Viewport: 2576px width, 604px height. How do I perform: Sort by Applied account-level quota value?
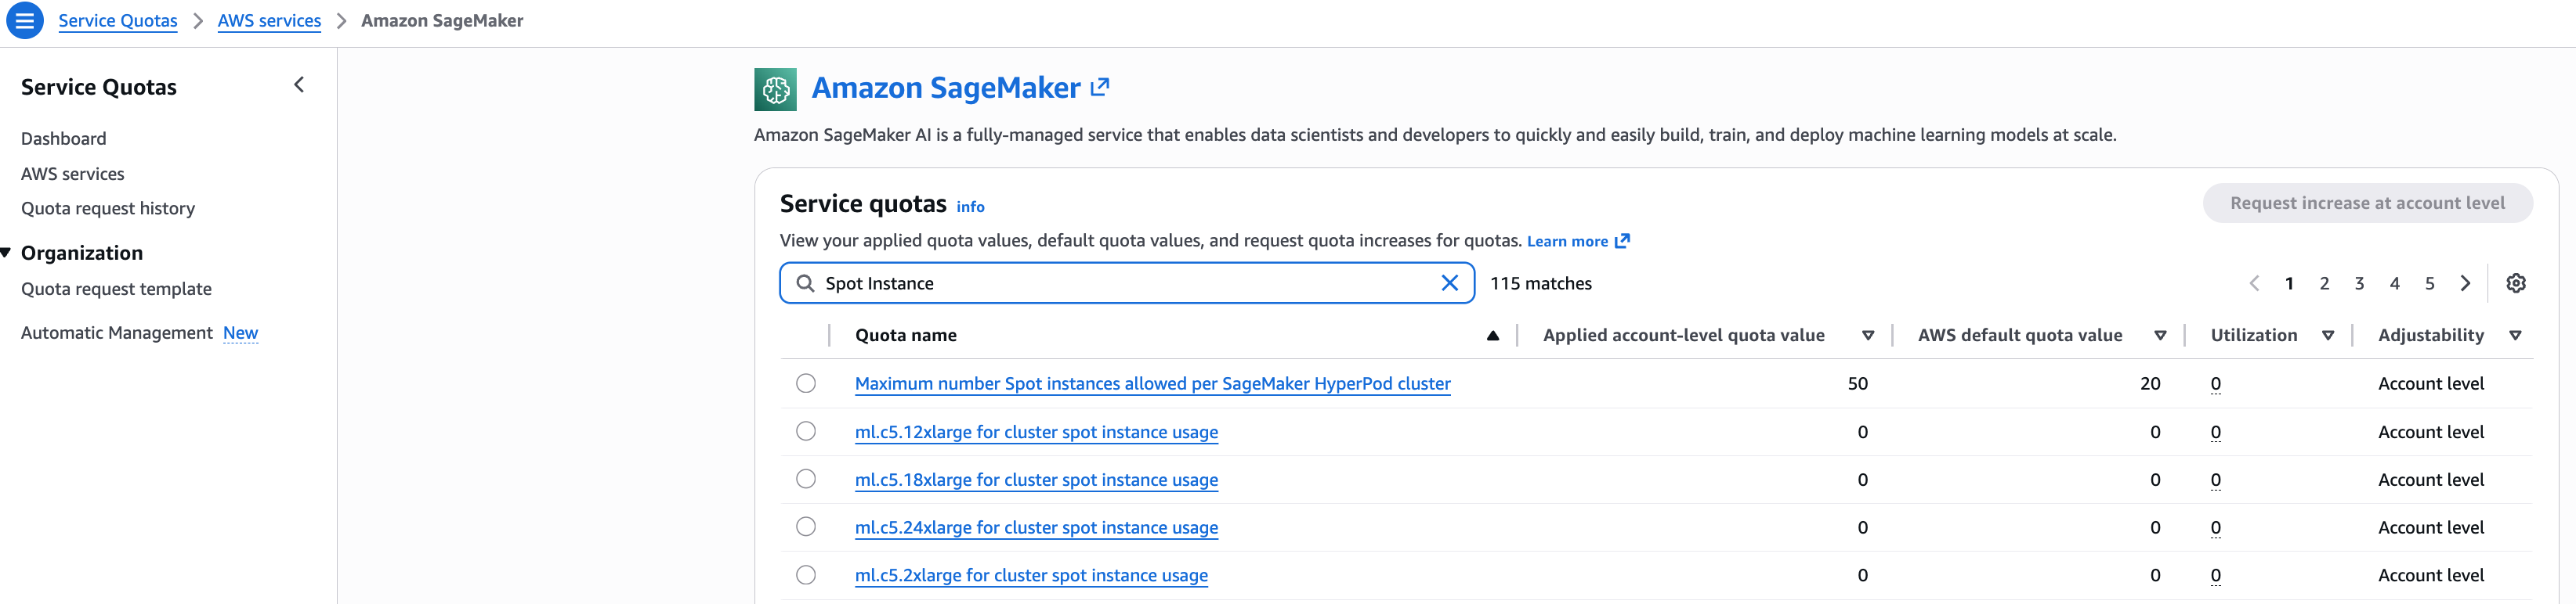point(1867,336)
